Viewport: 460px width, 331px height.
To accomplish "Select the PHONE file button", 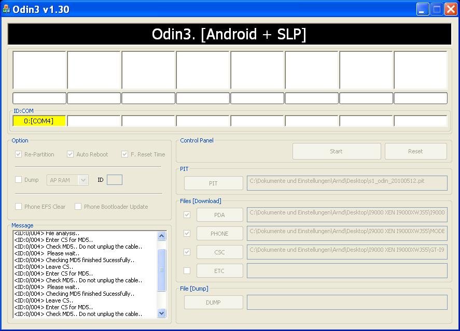I will click(x=220, y=234).
